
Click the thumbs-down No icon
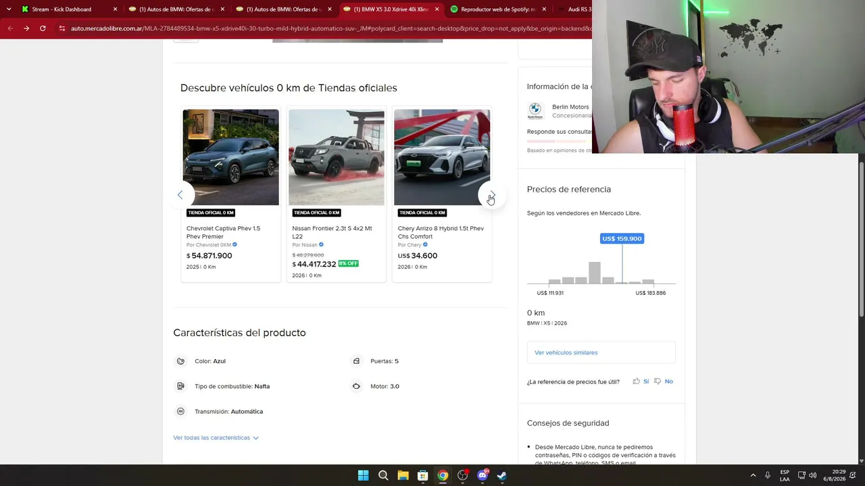[658, 381]
